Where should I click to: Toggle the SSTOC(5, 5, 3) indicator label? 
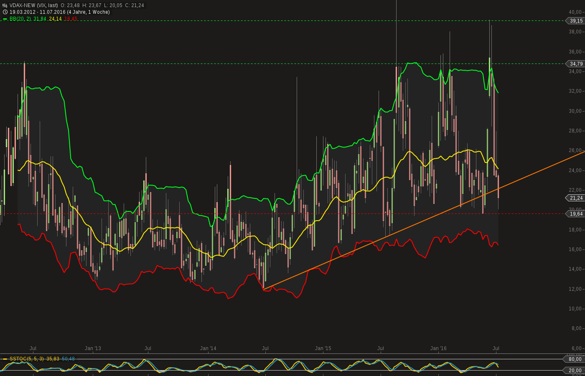[x=28, y=358]
